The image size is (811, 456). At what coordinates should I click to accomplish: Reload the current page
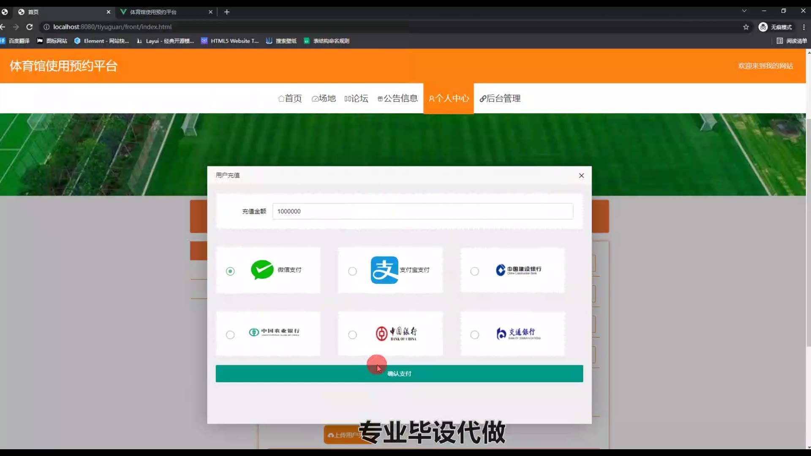[30, 27]
